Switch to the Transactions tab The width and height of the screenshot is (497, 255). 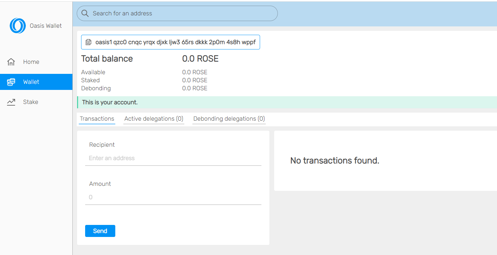tap(97, 119)
